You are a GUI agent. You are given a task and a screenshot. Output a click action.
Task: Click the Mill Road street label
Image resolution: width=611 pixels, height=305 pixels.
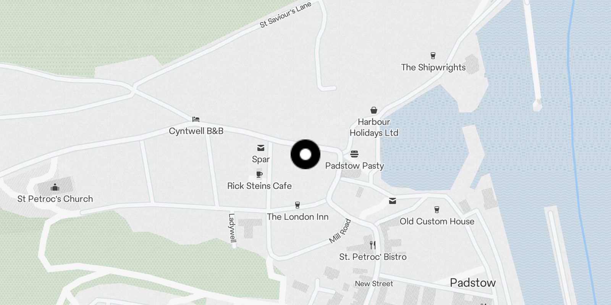click(340, 231)
